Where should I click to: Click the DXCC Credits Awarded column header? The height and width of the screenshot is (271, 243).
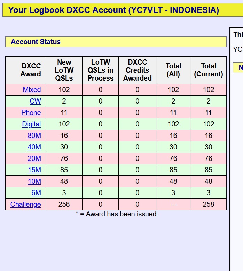(x=137, y=70)
